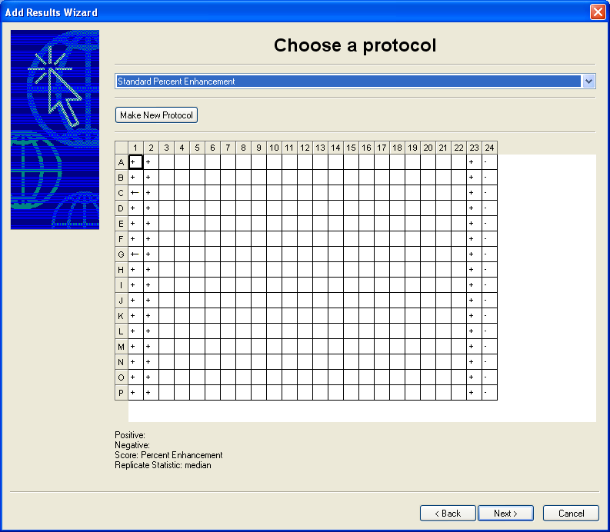Select plate well A1
This screenshot has height=532, width=610.
click(x=135, y=162)
